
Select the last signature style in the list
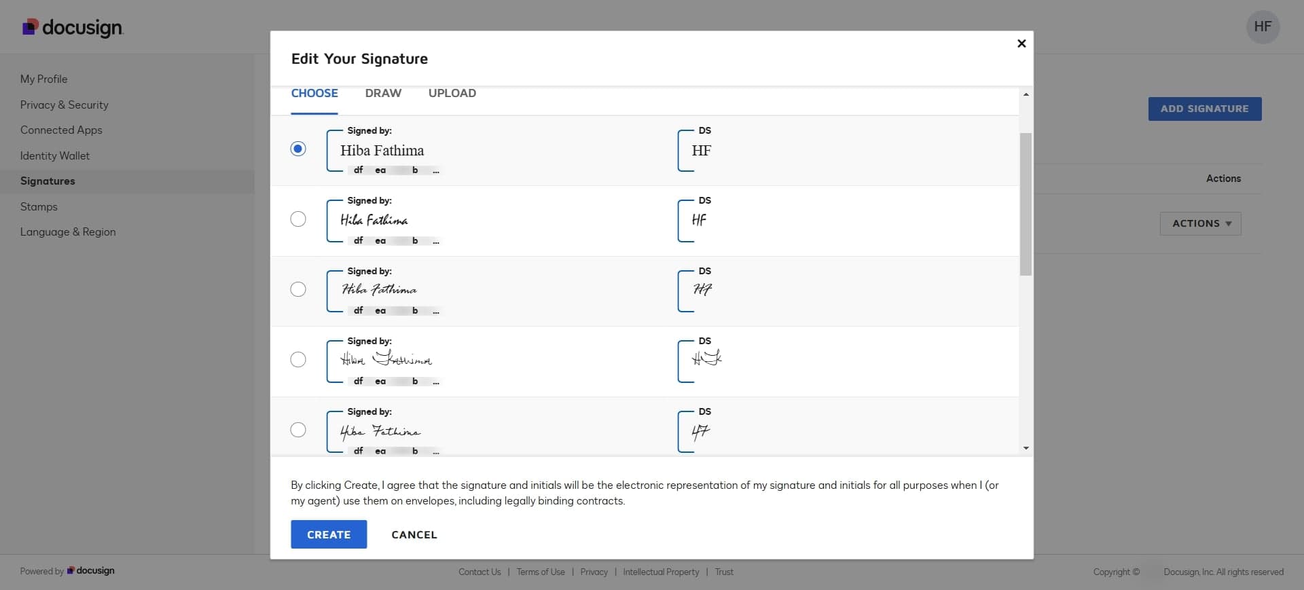(298, 430)
